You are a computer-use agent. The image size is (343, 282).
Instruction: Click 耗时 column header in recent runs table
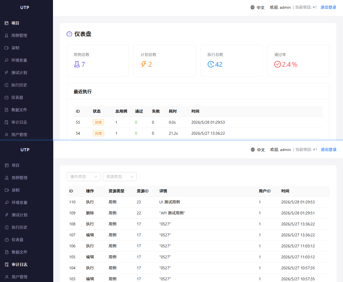tap(173, 111)
